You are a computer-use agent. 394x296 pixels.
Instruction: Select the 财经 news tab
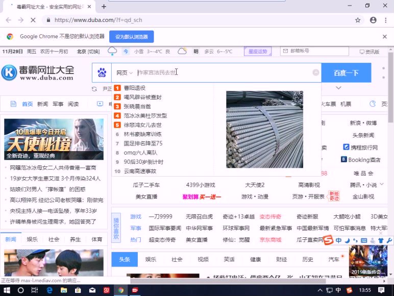[281, 259]
